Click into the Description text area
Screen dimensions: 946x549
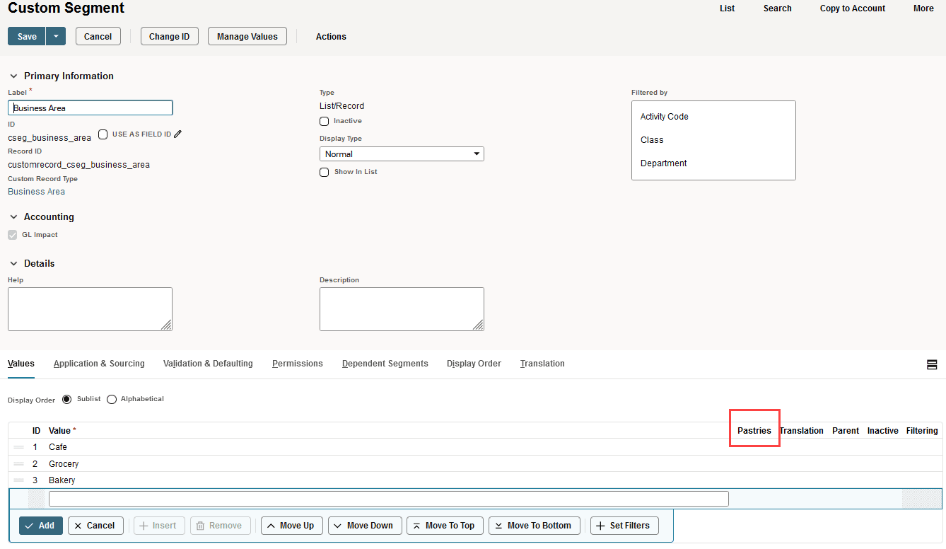pyautogui.click(x=402, y=309)
